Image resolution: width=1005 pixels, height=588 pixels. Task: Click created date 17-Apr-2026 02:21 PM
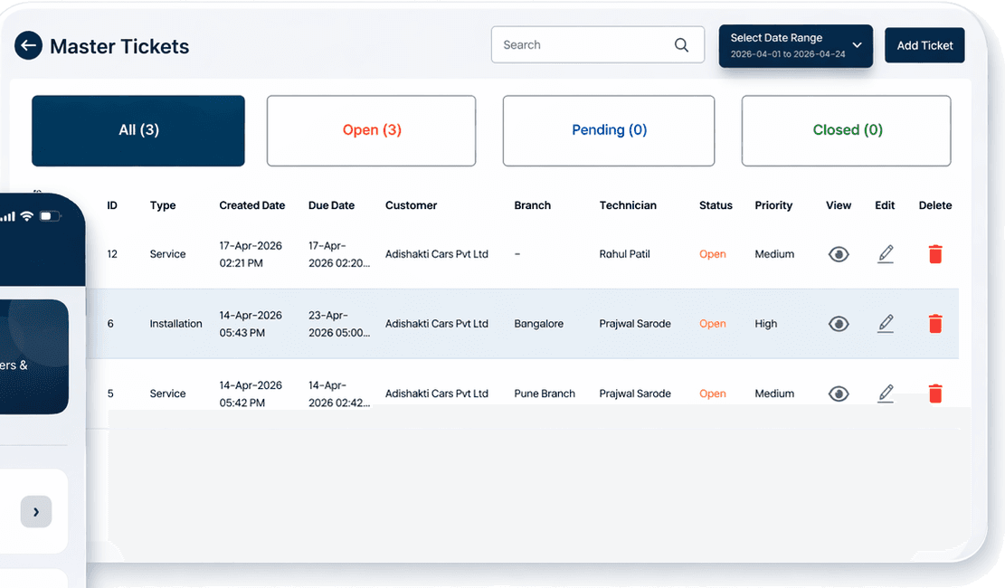pyautogui.click(x=251, y=254)
